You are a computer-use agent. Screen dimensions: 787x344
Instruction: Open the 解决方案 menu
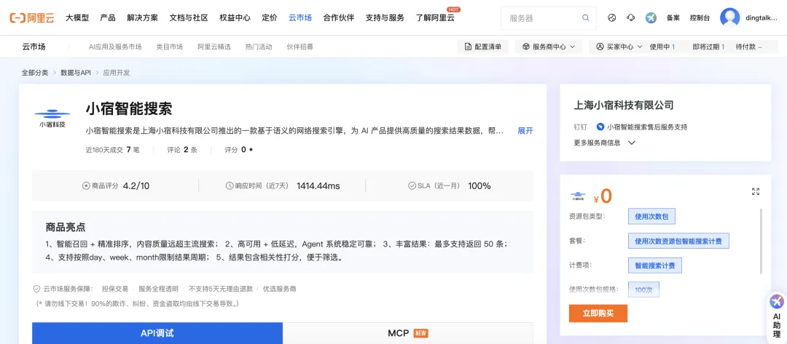point(143,18)
